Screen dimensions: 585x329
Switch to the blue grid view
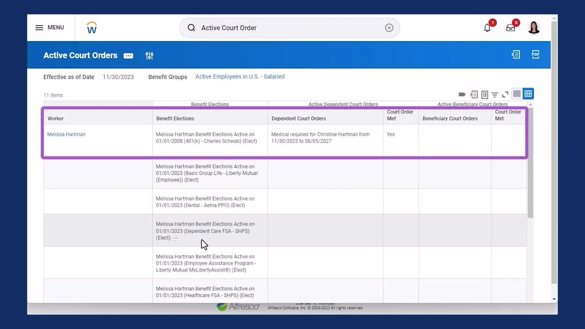(528, 94)
